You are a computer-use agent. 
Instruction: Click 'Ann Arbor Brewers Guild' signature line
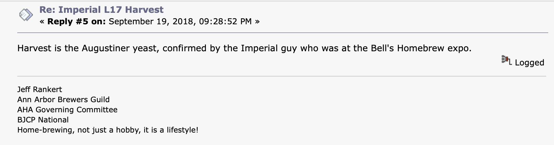(x=63, y=100)
